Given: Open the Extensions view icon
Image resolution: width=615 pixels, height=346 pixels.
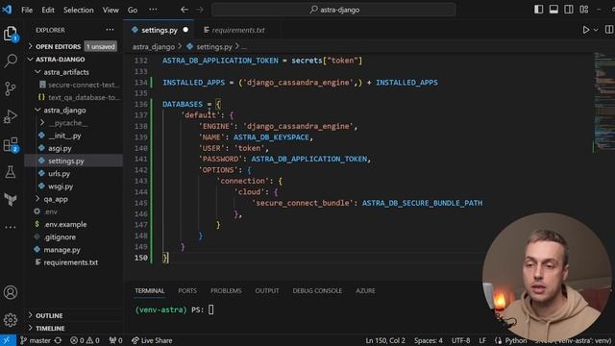Looking at the screenshot, I should (x=11, y=145).
